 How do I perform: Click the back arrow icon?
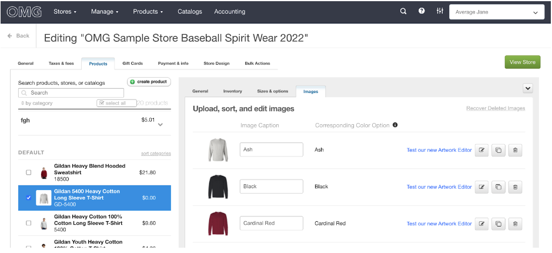point(10,36)
